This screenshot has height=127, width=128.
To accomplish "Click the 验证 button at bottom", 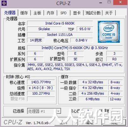I will coord(90,123).
